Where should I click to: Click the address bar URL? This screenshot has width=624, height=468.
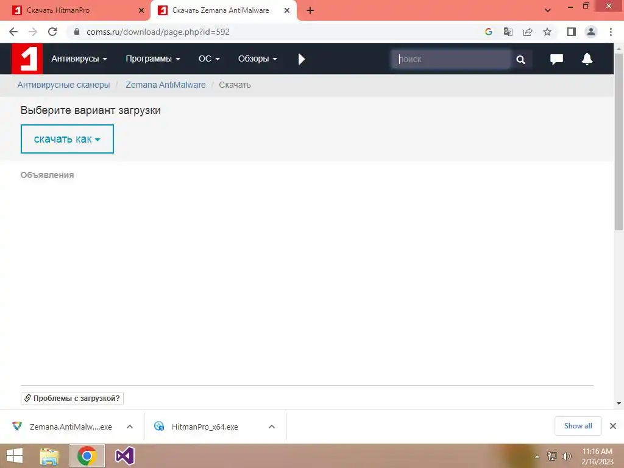[158, 32]
